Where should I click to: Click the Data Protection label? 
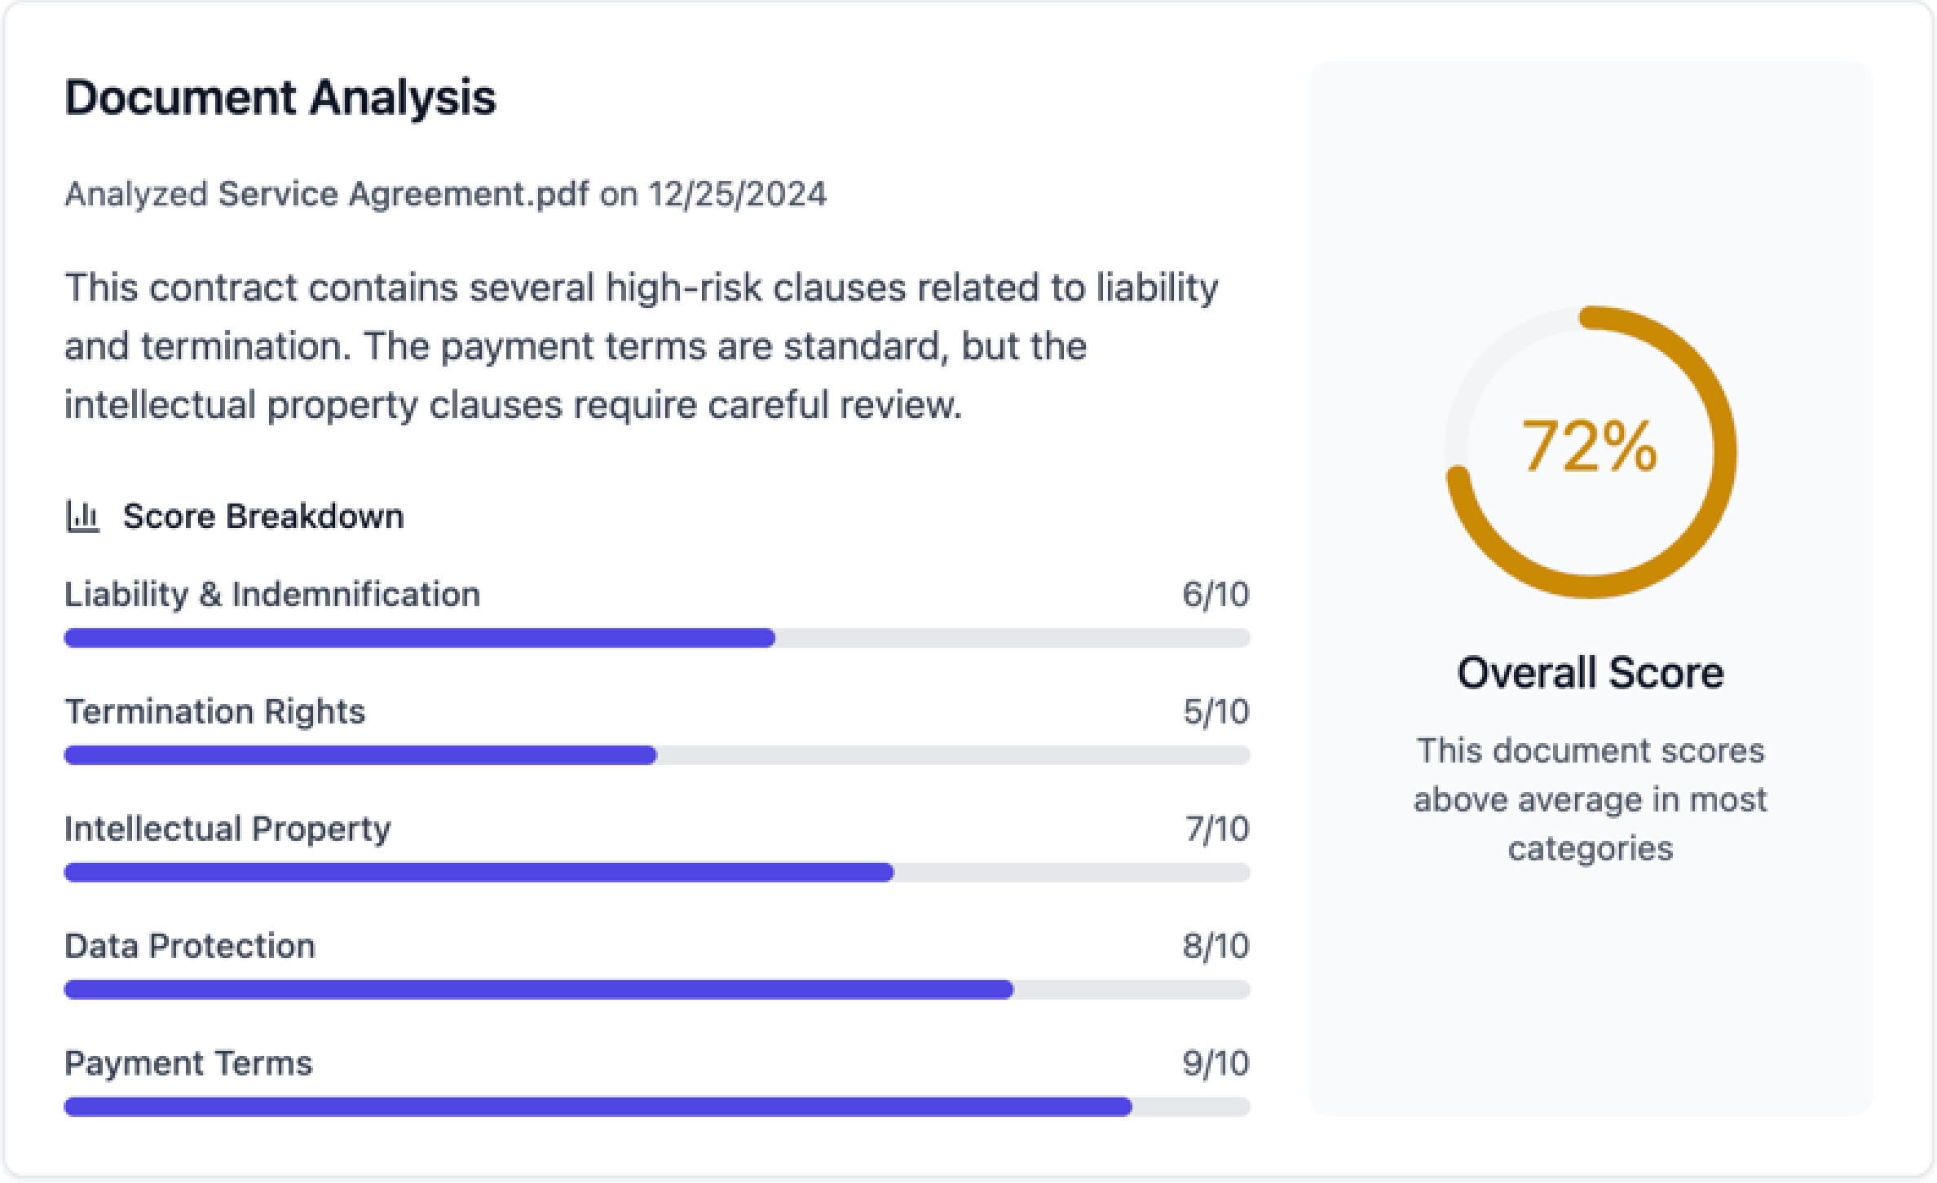click(x=189, y=946)
